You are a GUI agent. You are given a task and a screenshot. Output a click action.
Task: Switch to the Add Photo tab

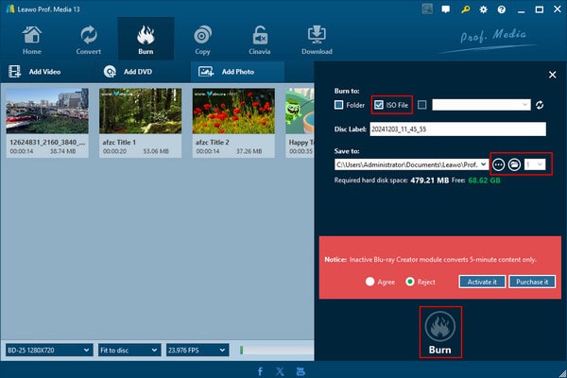pyautogui.click(x=236, y=71)
